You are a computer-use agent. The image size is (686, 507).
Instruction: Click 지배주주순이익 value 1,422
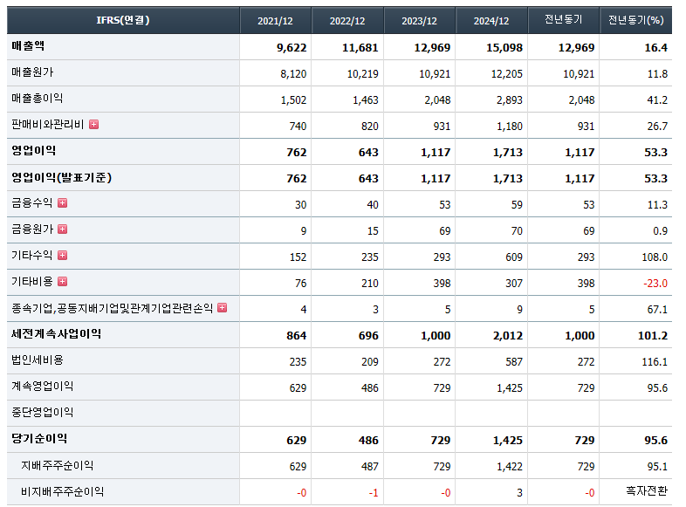(510, 467)
